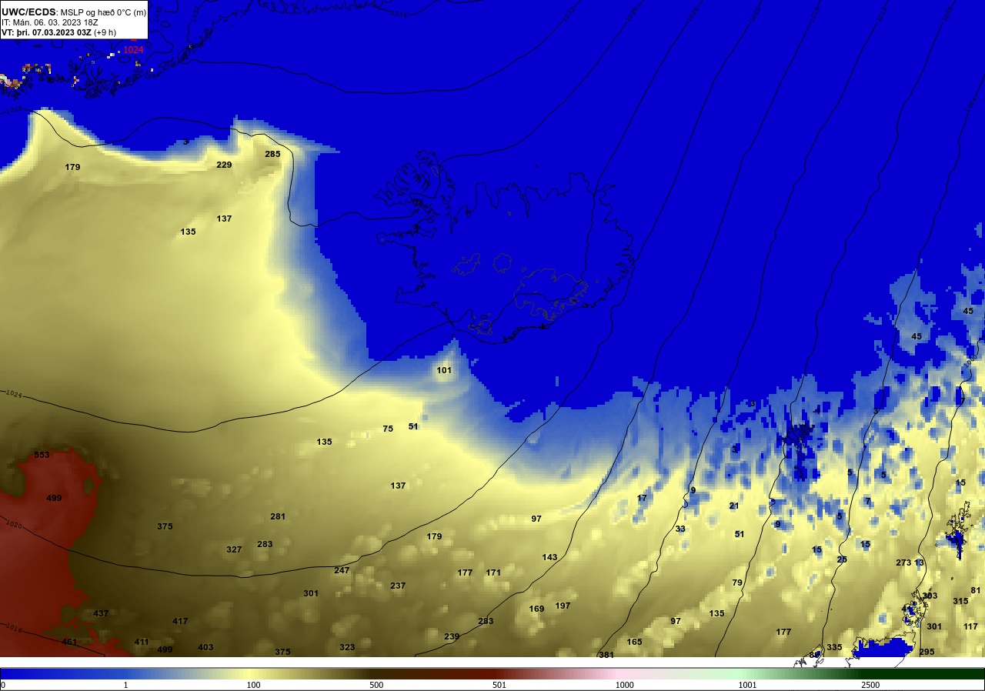Click the 197 map value

(x=563, y=606)
